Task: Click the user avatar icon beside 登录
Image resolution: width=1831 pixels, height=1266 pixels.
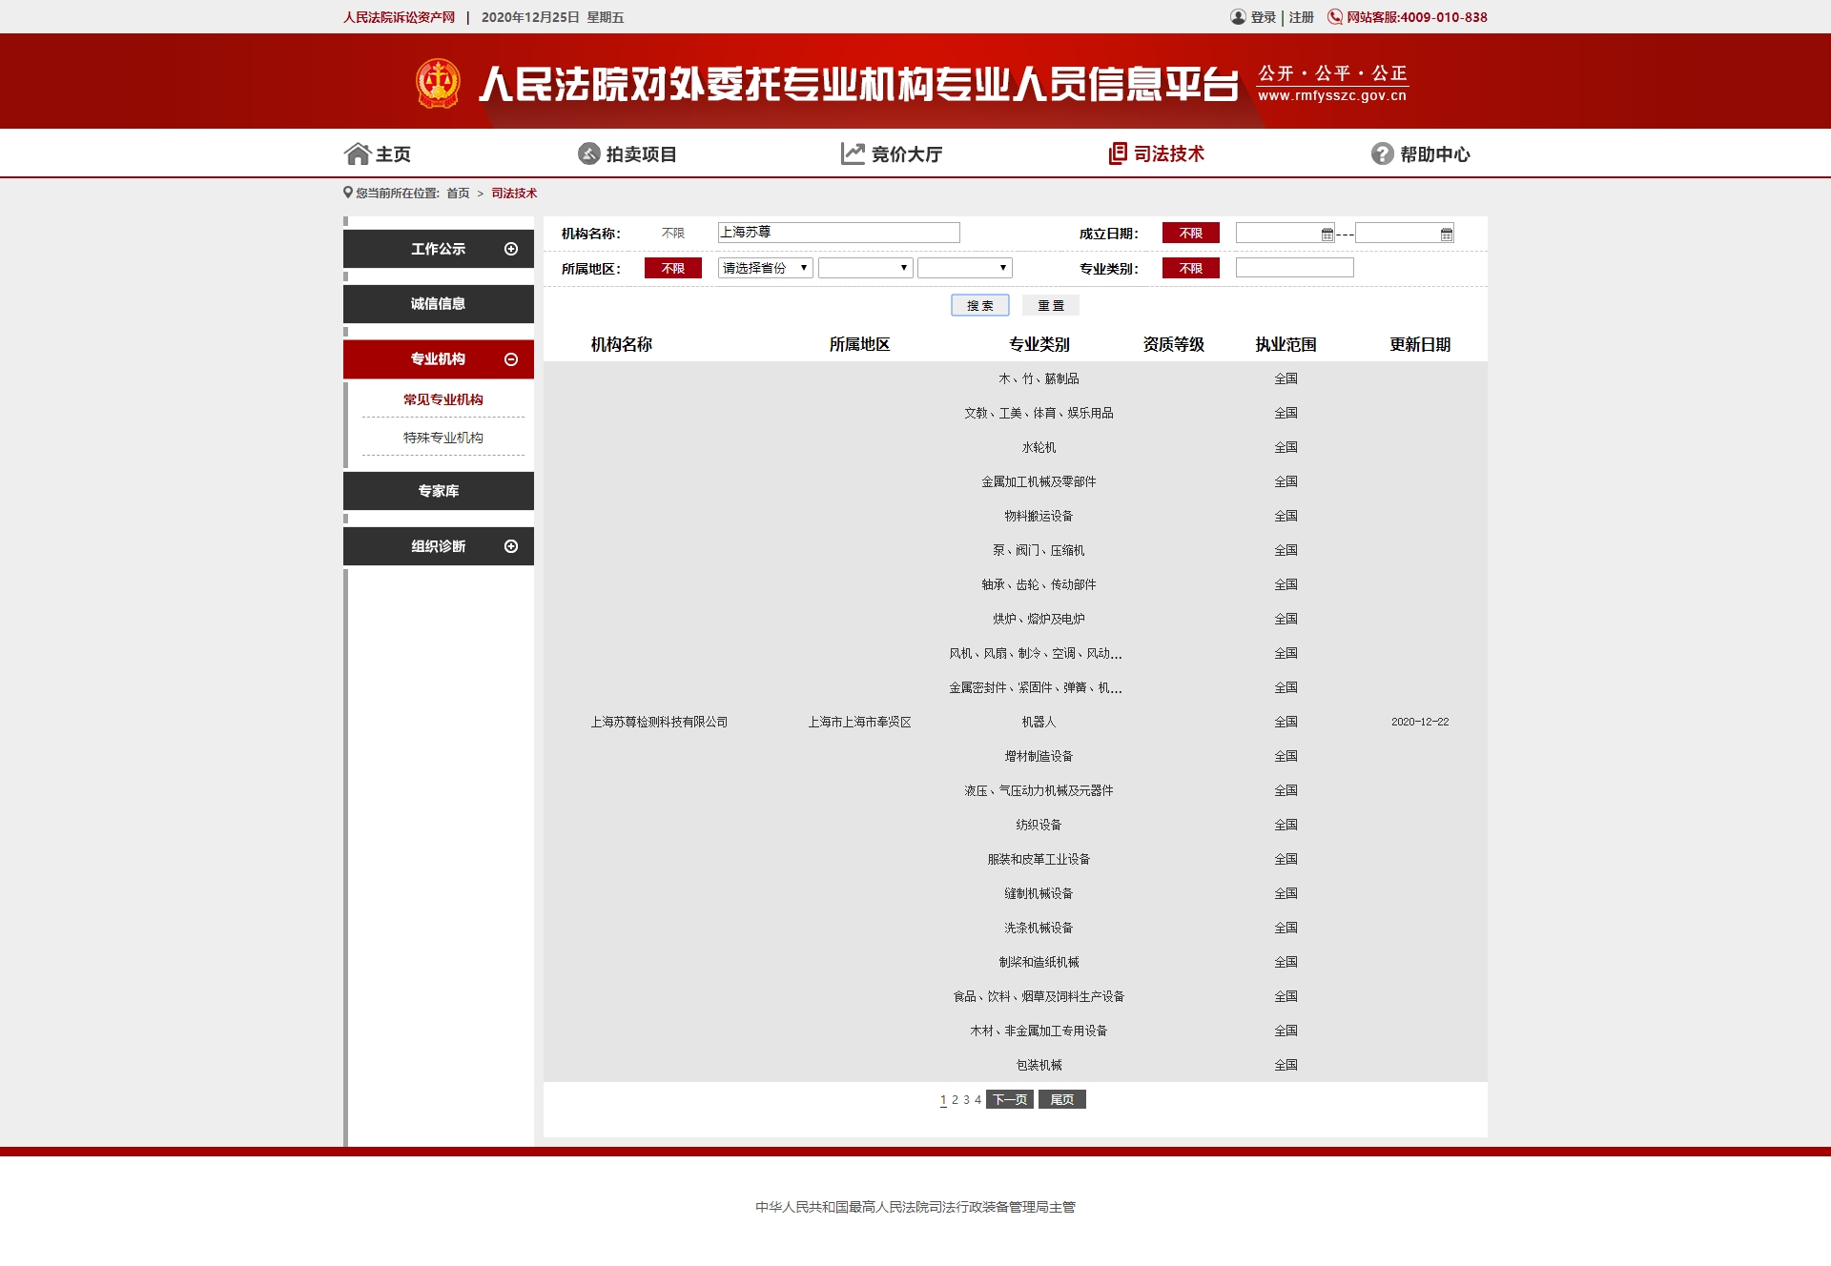Action: point(1238,17)
